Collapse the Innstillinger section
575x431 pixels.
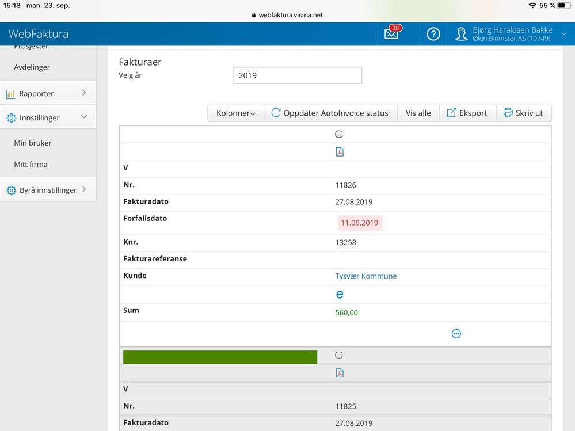pos(48,117)
